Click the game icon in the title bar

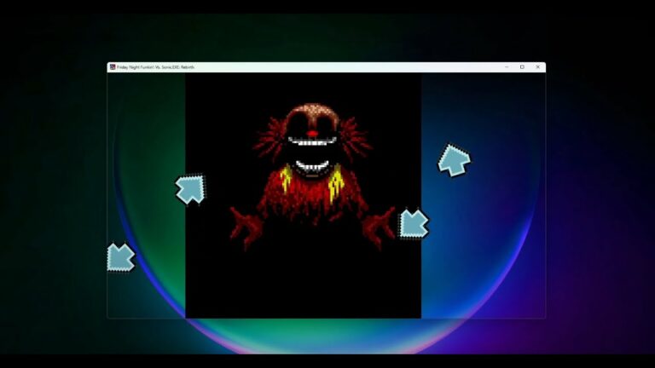click(113, 66)
